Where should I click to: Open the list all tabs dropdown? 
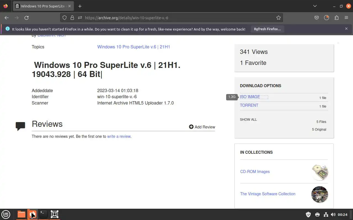click(315, 6)
